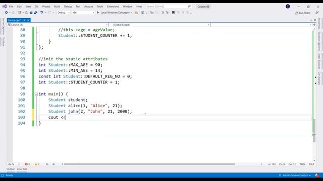The height and width of the screenshot is (181, 323).
Task: Click the notifications bell in status bar
Action: click(317, 175)
